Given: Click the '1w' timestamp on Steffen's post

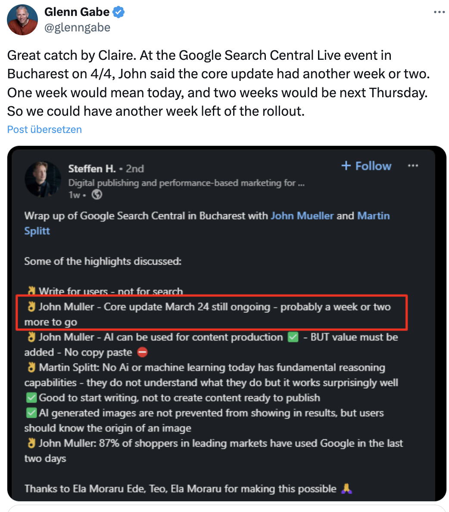Looking at the screenshot, I should pos(74,194).
